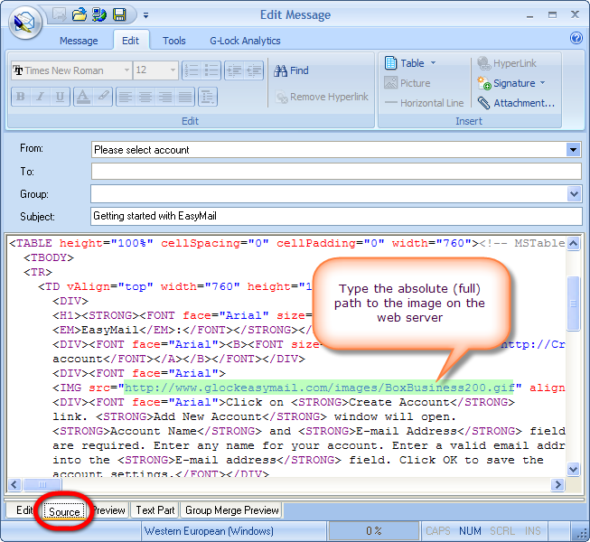Expand the From account dropdown
The height and width of the screenshot is (542, 590).
click(x=573, y=150)
